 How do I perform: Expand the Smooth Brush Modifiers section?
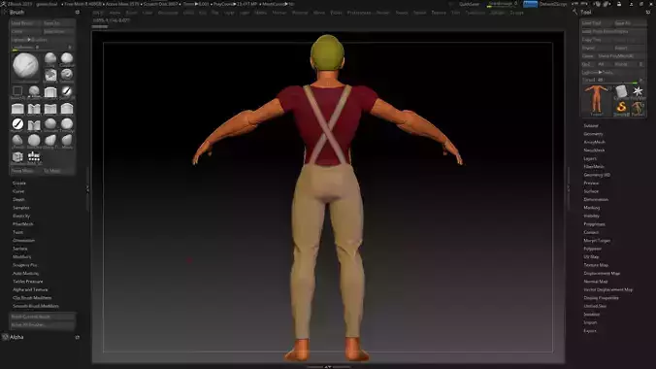pyautogui.click(x=36, y=306)
